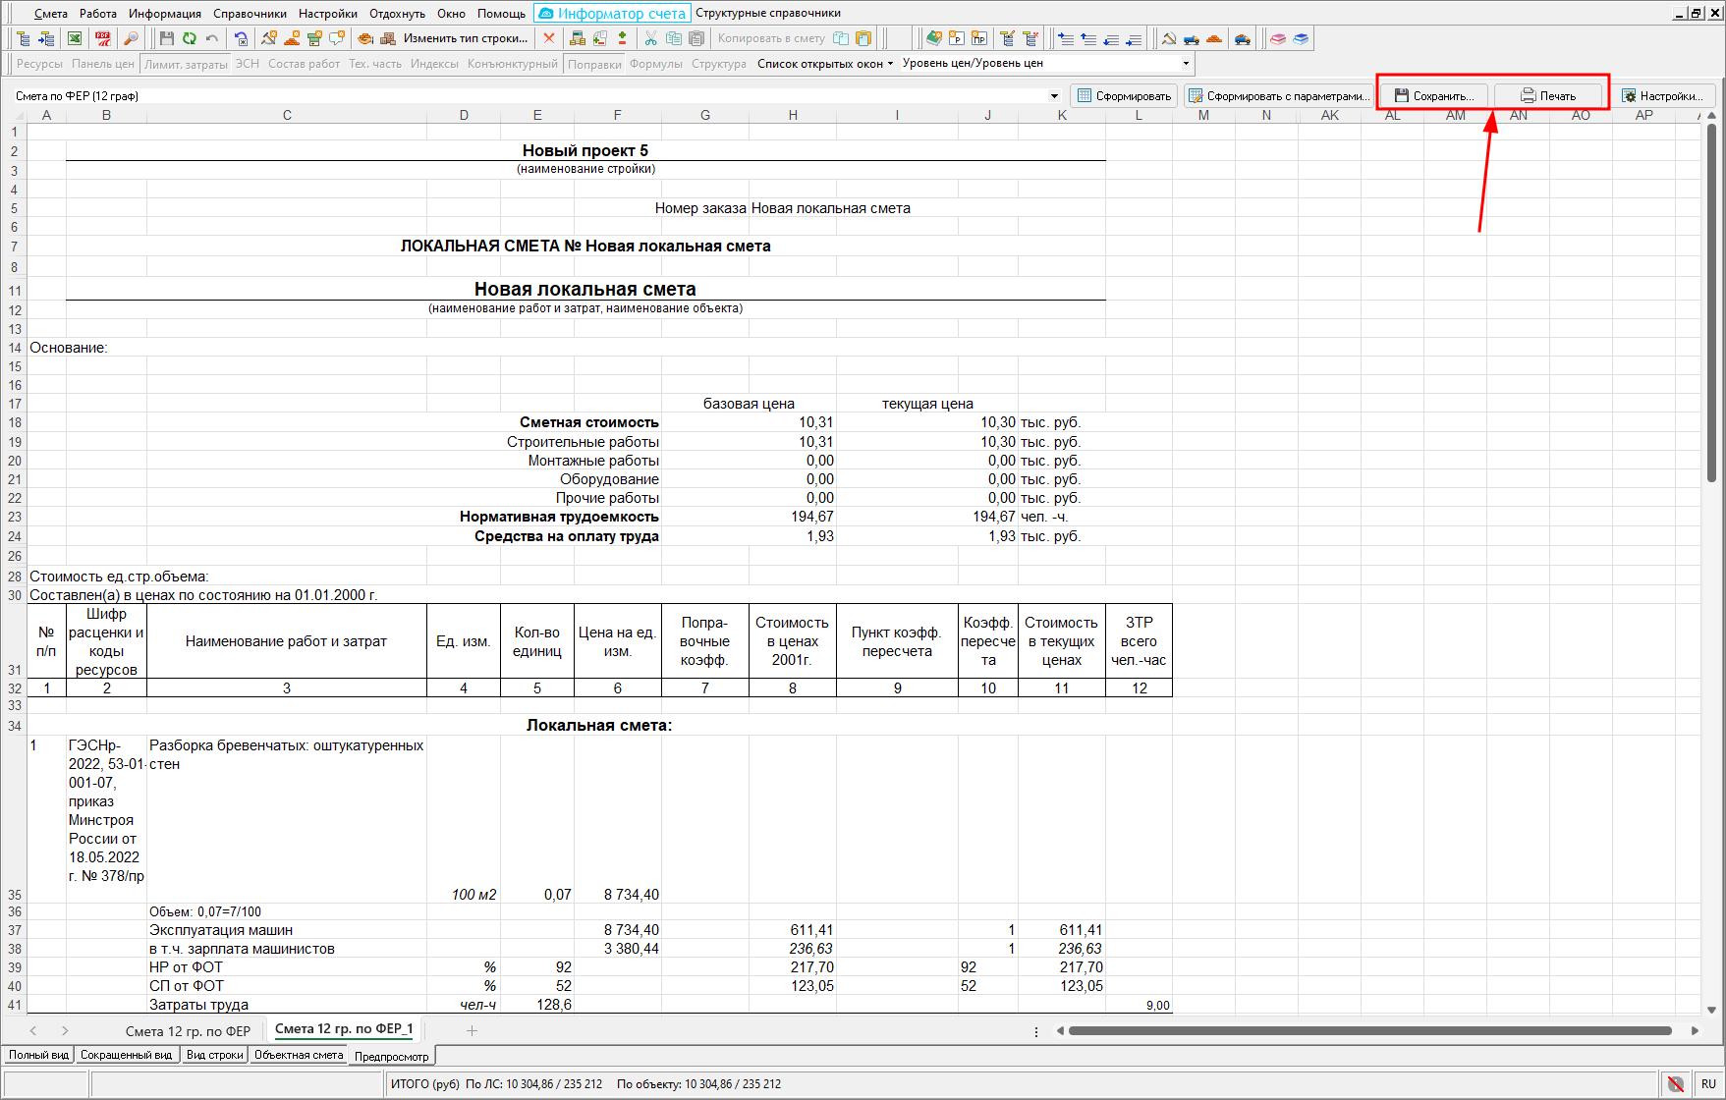This screenshot has height=1100, width=1726.
Task: Toggle the Поправки panel button
Action: coord(594,64)
